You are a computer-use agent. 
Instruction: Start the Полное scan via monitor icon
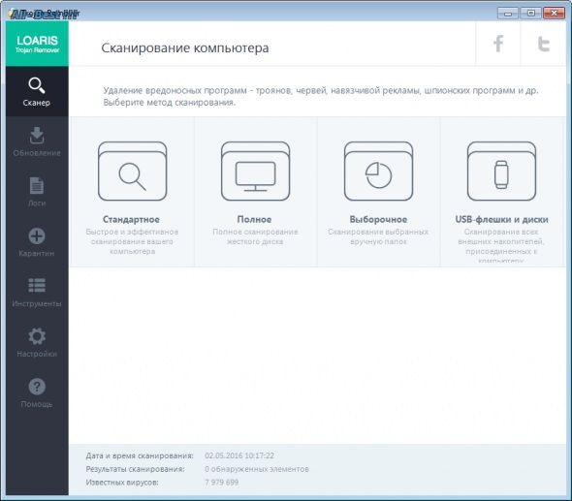click(x=255, y=172)
